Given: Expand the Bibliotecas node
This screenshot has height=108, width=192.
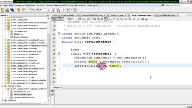Looking at the screenshot, I should 2,100.
